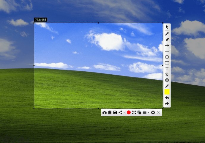Start recording with red button

(x=129, y=112)
